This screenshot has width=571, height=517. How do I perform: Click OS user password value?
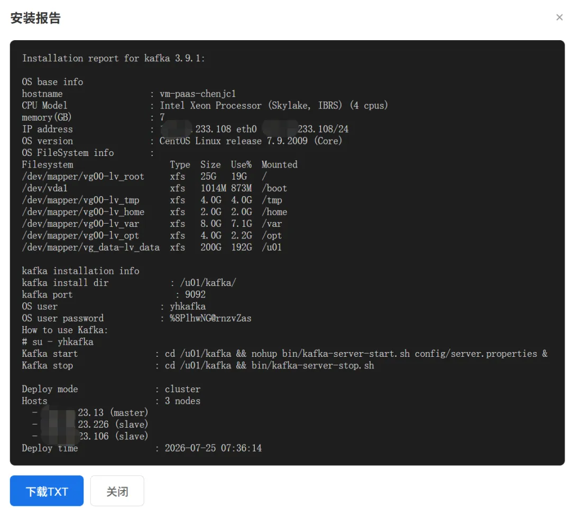[210, 318]
